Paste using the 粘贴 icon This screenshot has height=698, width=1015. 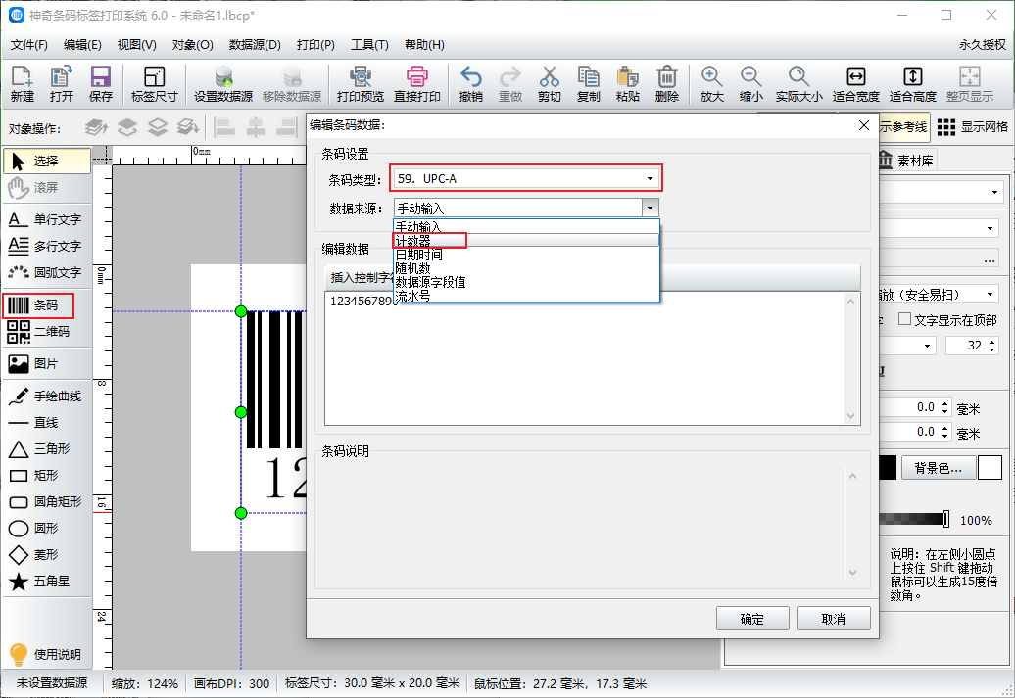(627, 84)
